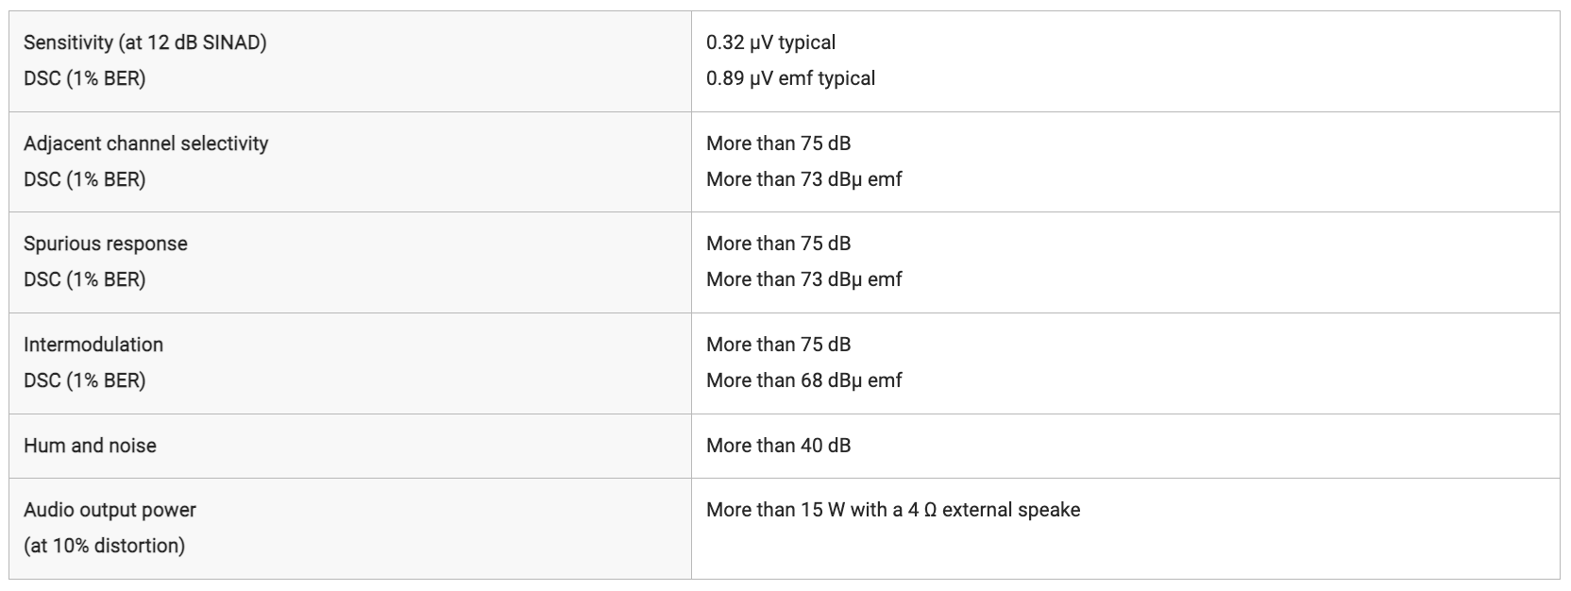Click the Audio output power label
Viewport: 1571px width, 591px height.
pos(110,510)
